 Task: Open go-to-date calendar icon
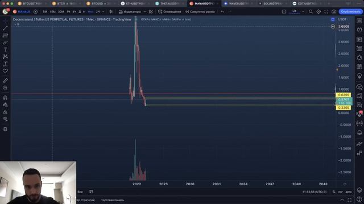click(91, 192)
